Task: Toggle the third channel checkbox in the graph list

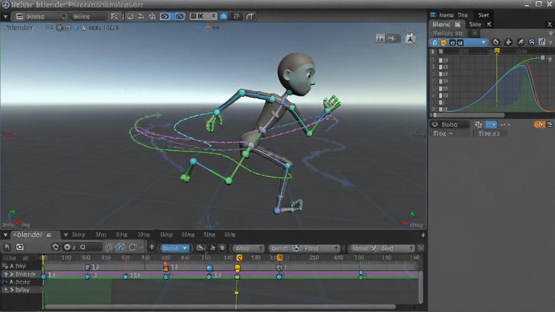Action: tap(441, 74)
